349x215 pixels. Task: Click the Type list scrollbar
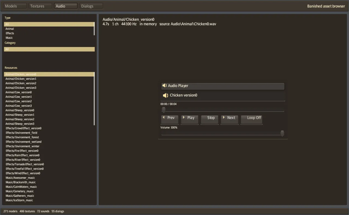pos(94,29)
